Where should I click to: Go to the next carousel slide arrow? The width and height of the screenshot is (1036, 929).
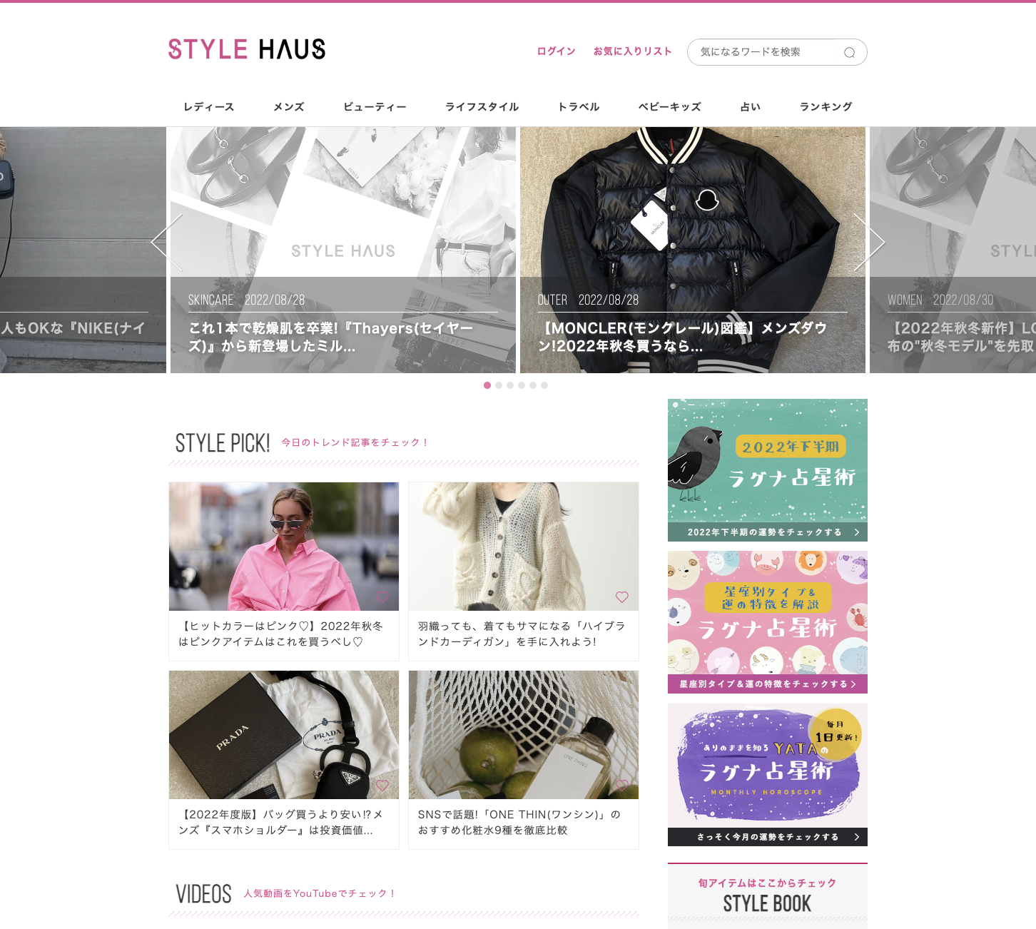869,243
